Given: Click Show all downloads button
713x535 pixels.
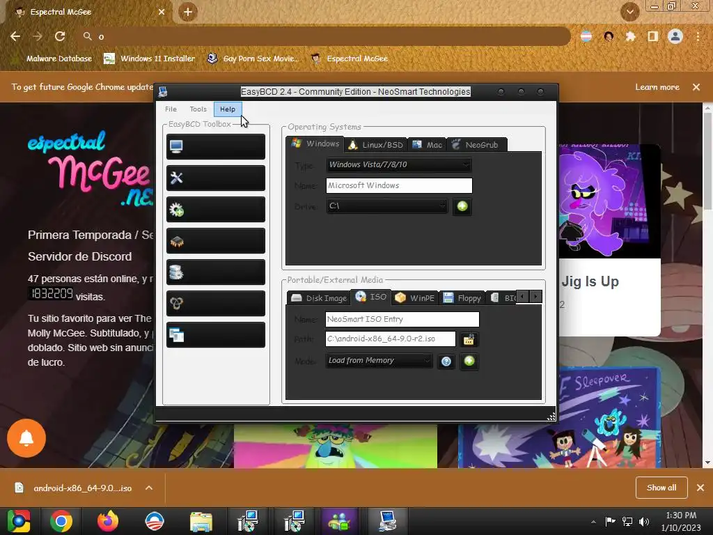Looking at the screenshot, I should tap(661, 488).
